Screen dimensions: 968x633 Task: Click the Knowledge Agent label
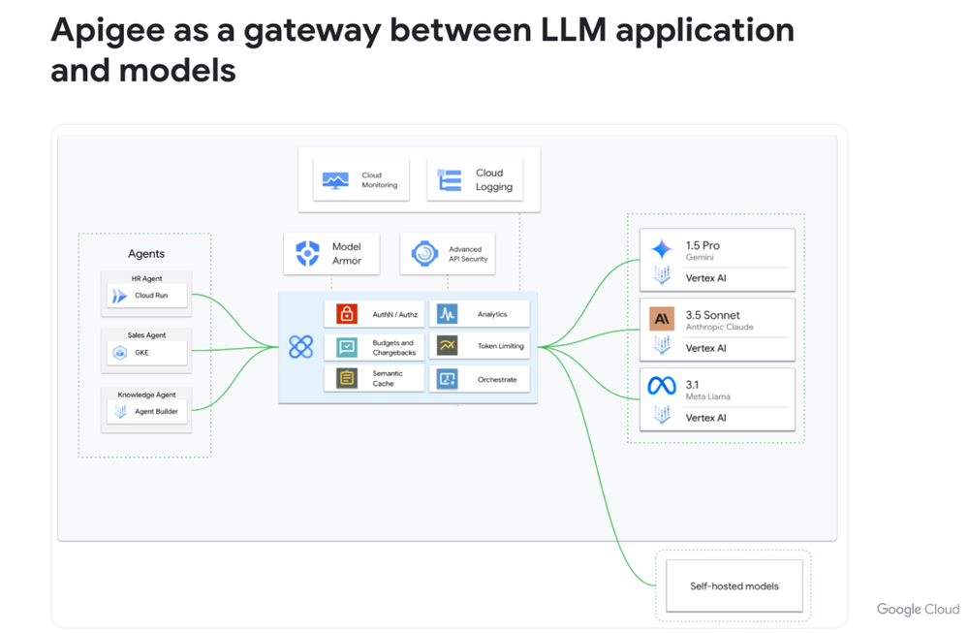147,395
